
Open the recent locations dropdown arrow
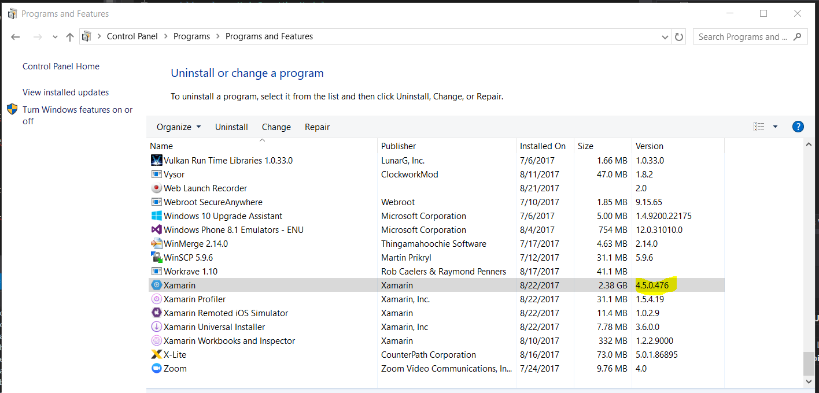(55, 36)
